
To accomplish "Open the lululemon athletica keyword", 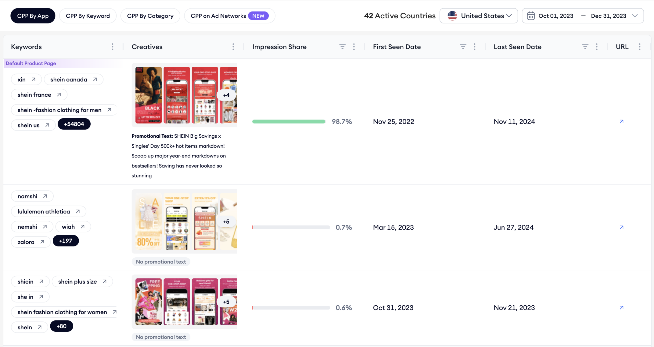I will (x=49, y=211).
